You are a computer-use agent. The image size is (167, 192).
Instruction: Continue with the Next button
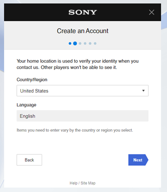(x=138, y=160)
